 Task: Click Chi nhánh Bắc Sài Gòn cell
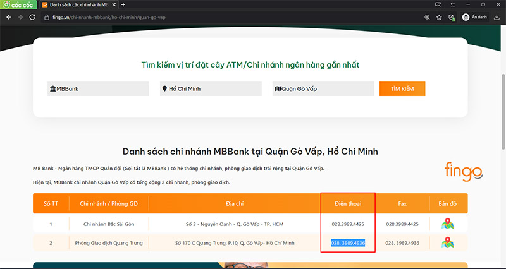coord(109,224)
